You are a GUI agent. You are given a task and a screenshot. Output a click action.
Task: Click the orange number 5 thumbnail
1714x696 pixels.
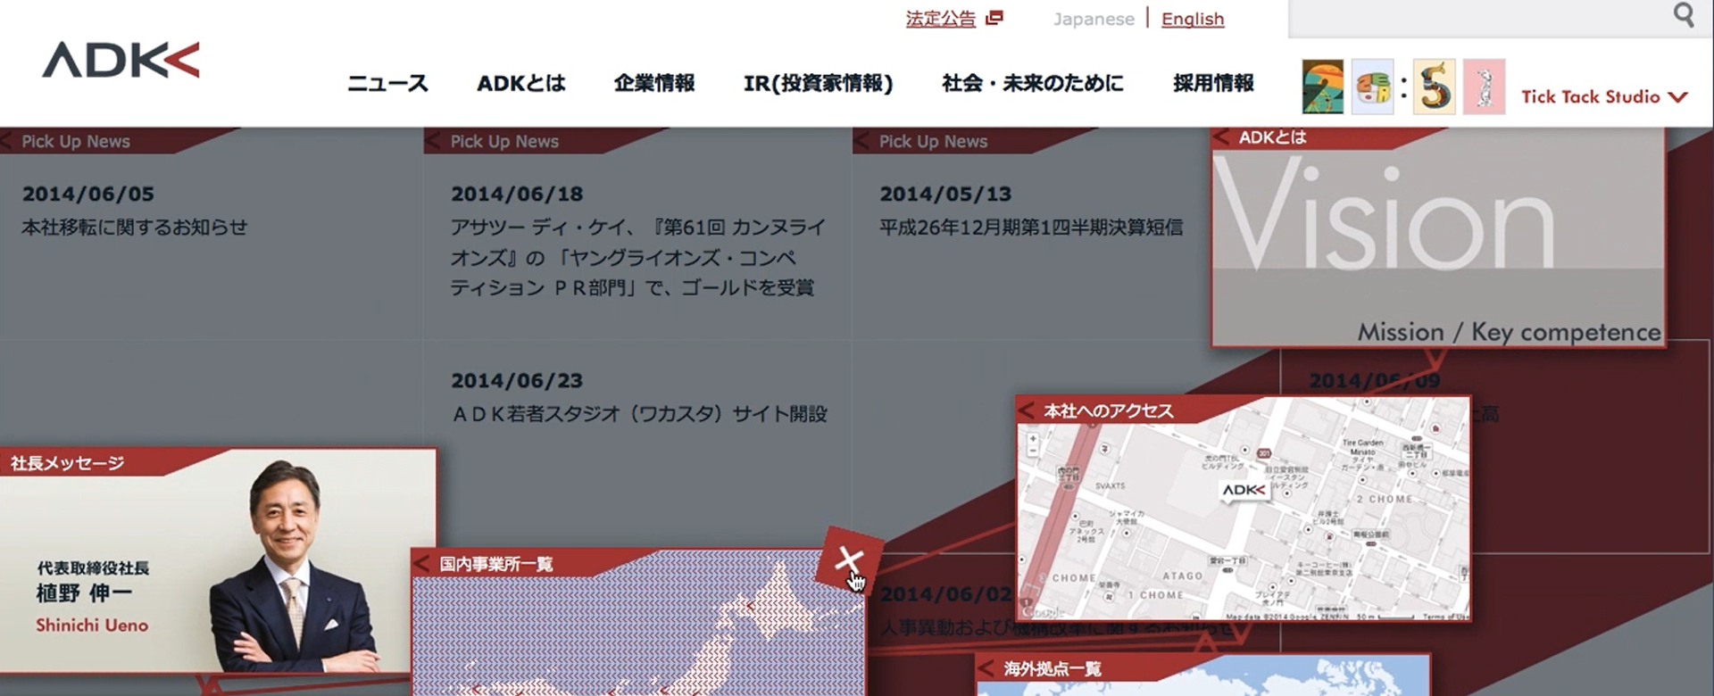[x=1434, y=87]
